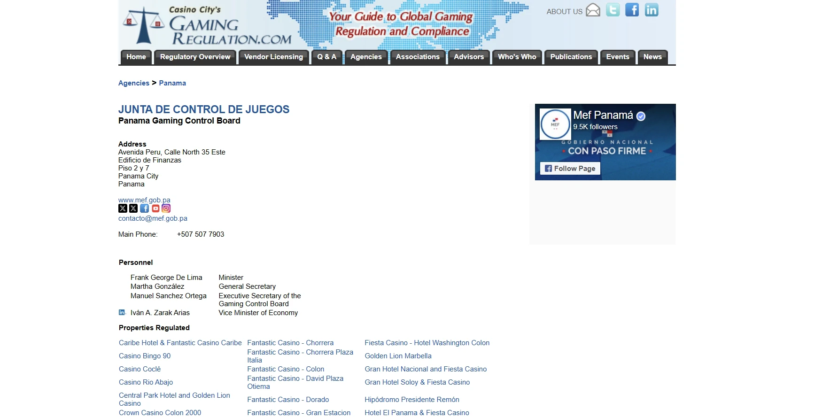Image resolution: width=830 pixels, height=417 pixels.
Task: Open Fantastic Casino - Chorrera link
Action: tap(290, 343)
